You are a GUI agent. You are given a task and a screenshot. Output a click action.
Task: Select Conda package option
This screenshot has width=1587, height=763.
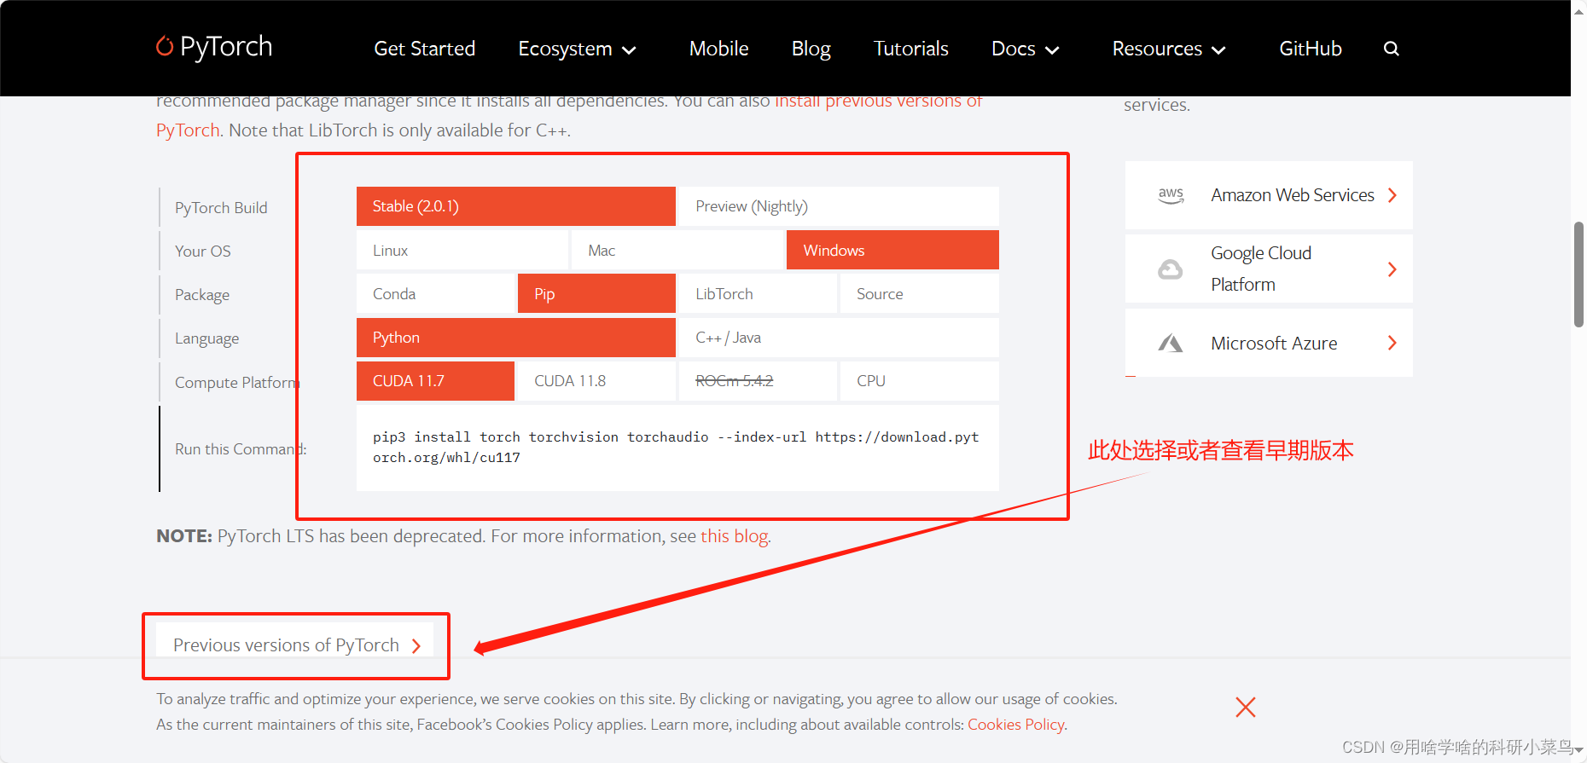click(x=435, y=293)
